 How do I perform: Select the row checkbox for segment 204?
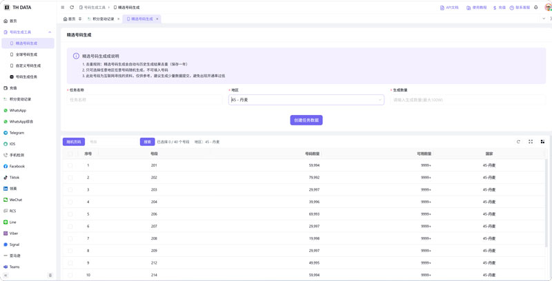click(x=70, y=202)
